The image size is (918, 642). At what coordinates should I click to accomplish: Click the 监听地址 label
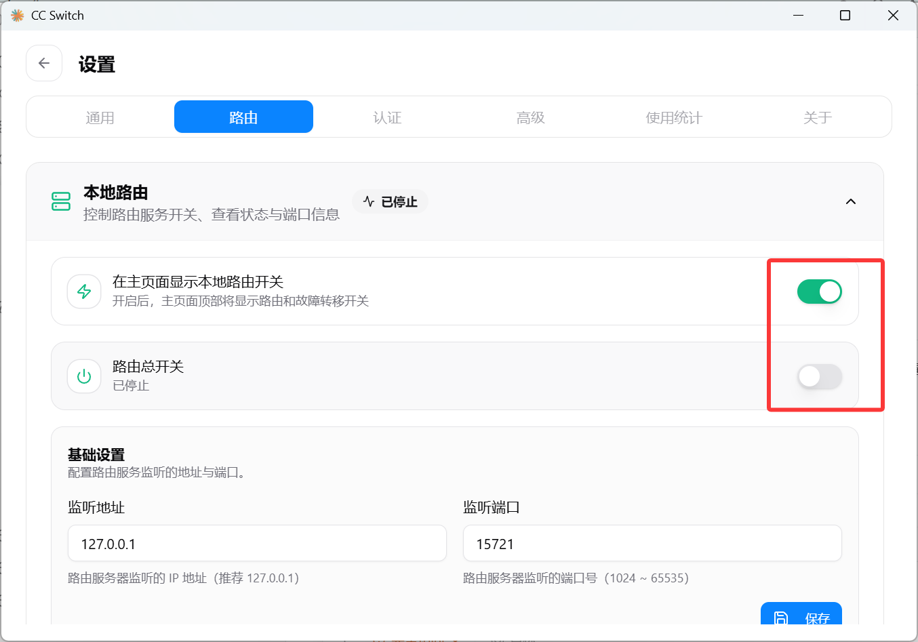(x=96, y=507)
